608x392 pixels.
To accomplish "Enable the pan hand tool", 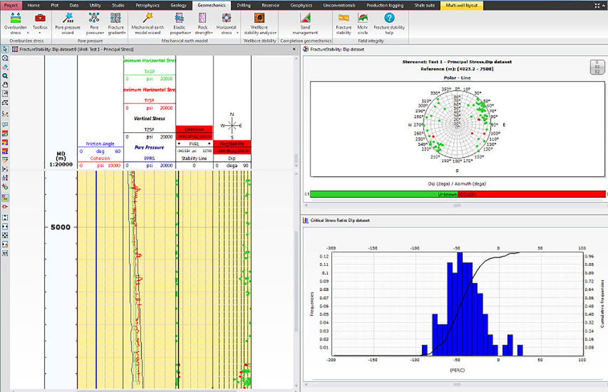I will point(5,85).
